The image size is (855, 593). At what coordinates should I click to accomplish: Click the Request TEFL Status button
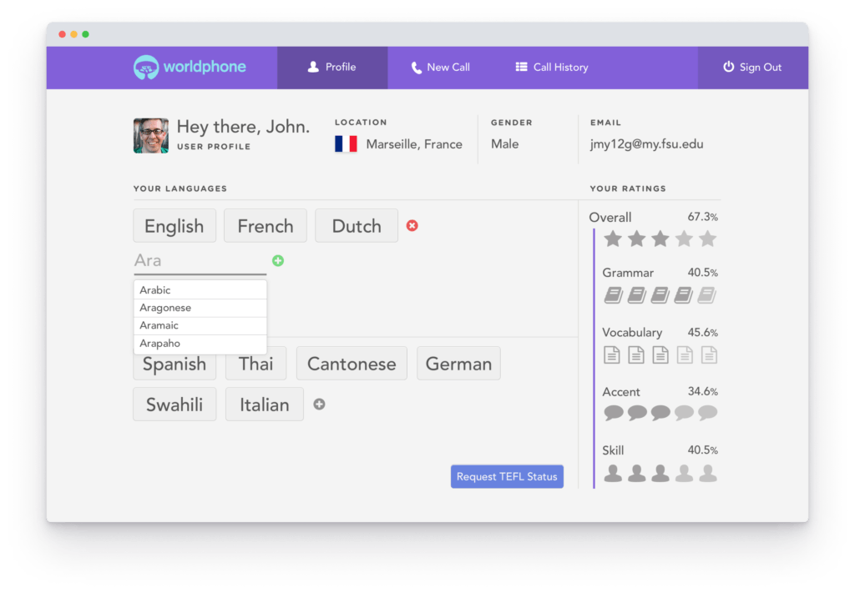coord(506,476)
